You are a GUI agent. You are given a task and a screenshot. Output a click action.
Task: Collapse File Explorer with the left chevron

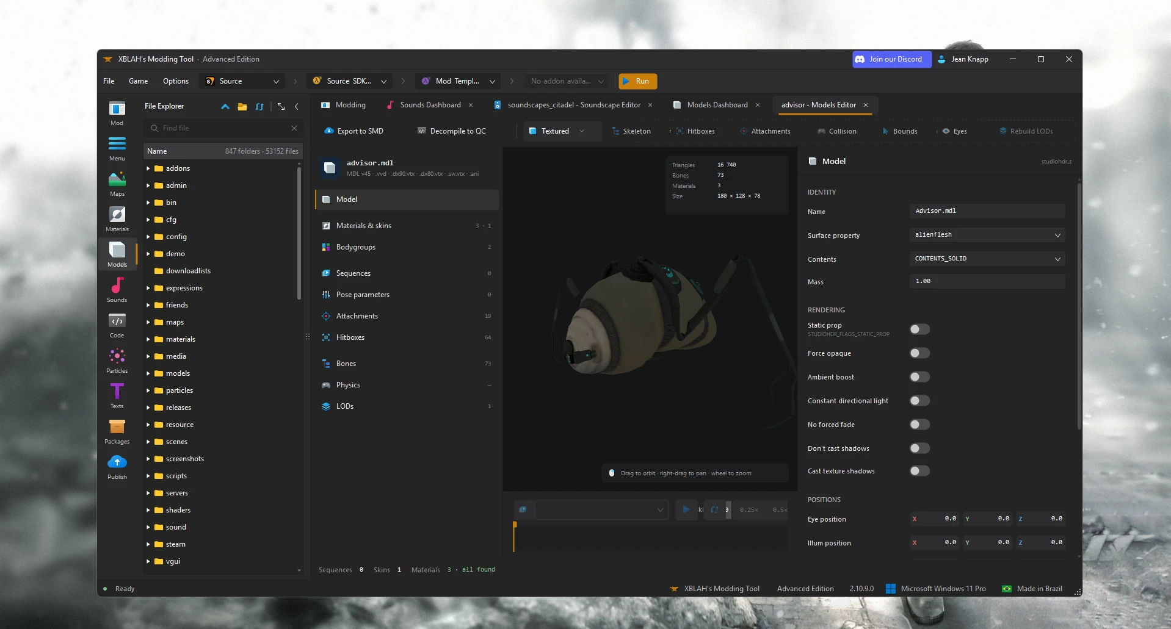[x=297, y=106]
